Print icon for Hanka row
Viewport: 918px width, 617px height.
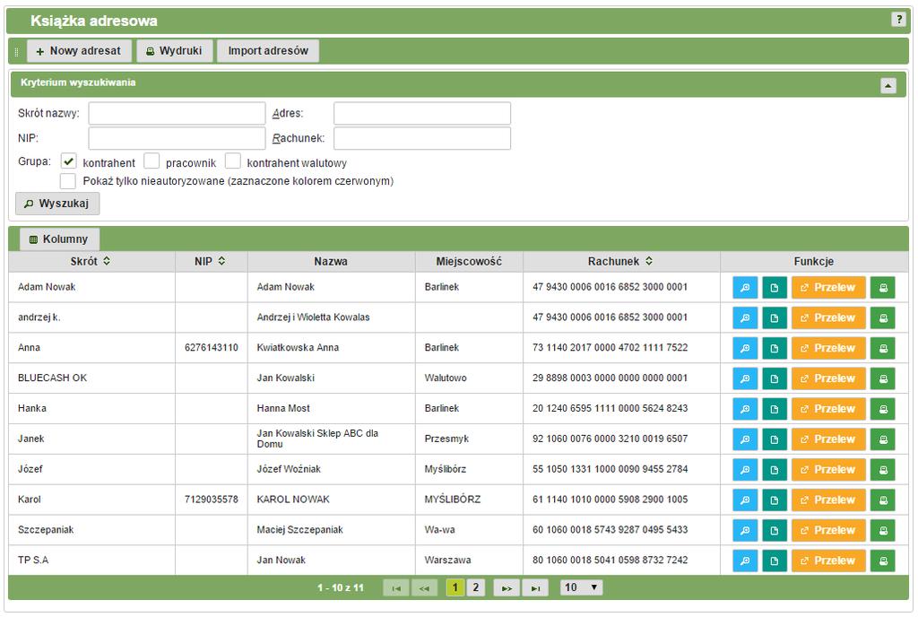(x=883, y=409)
